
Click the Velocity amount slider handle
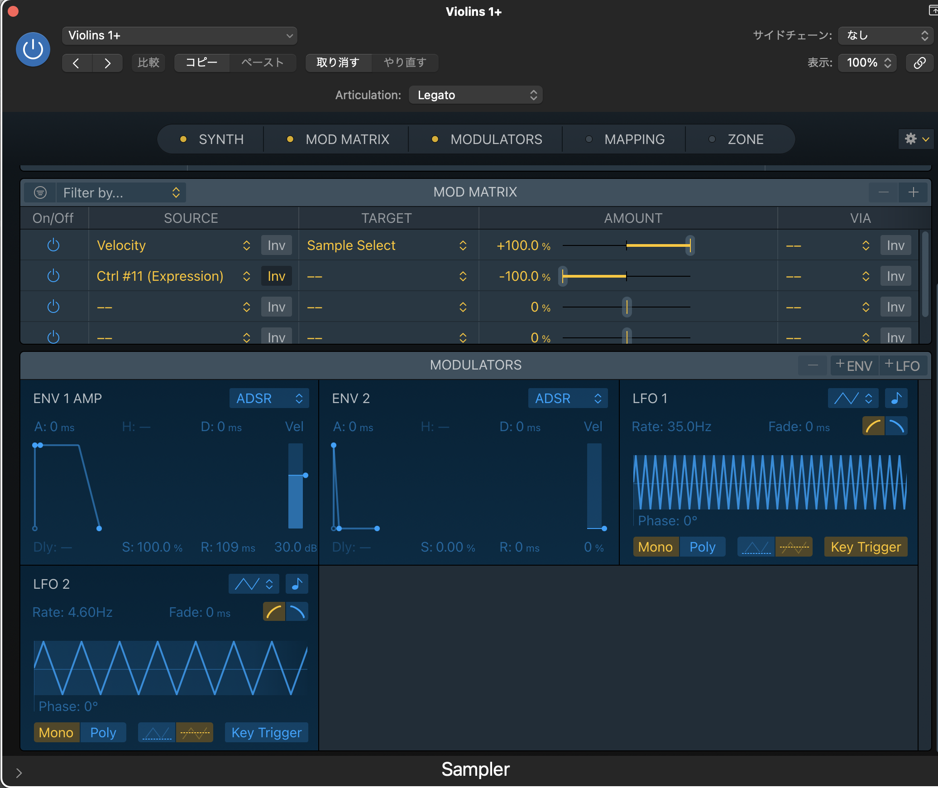click(689, 245)
